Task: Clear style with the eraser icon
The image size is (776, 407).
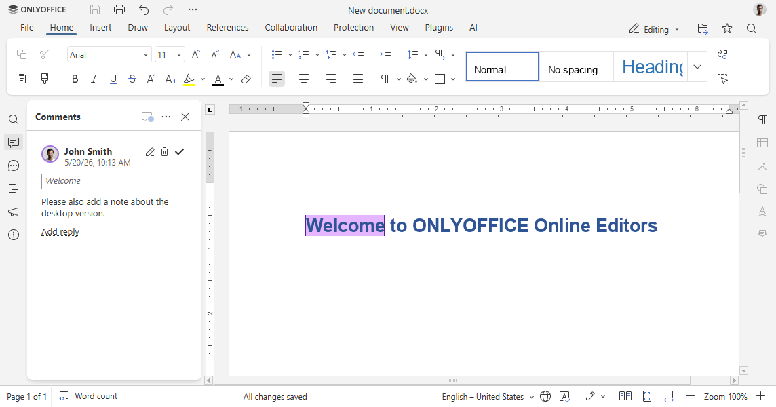Action: pos(246,79)
